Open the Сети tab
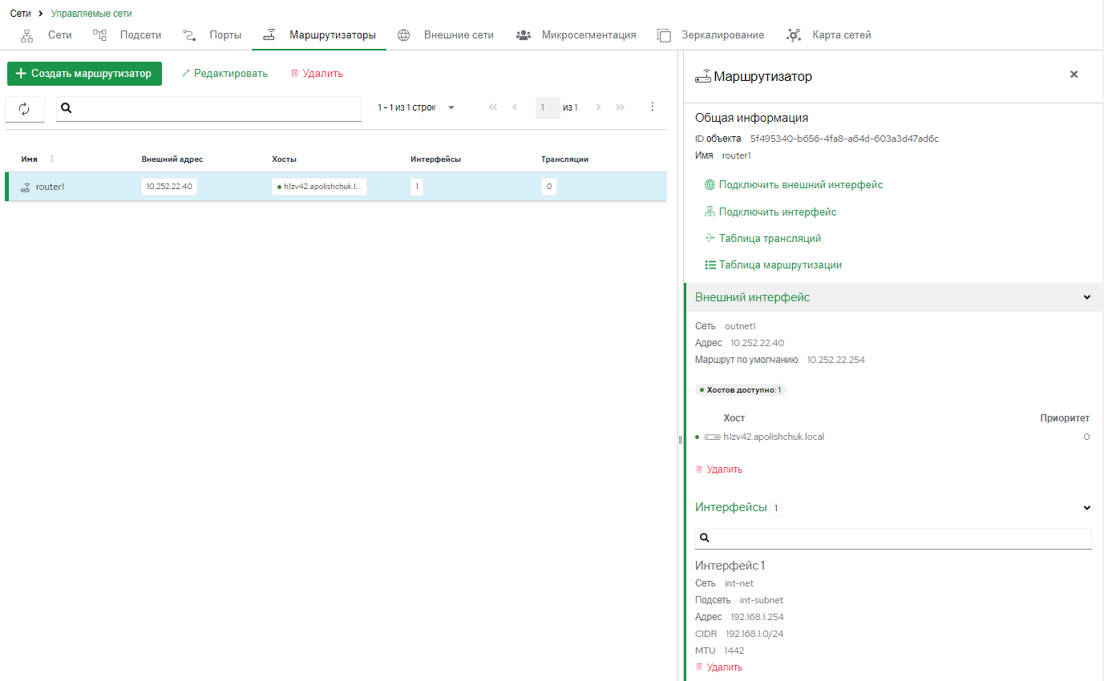1104x681 pixels. [x=47, y=35]
